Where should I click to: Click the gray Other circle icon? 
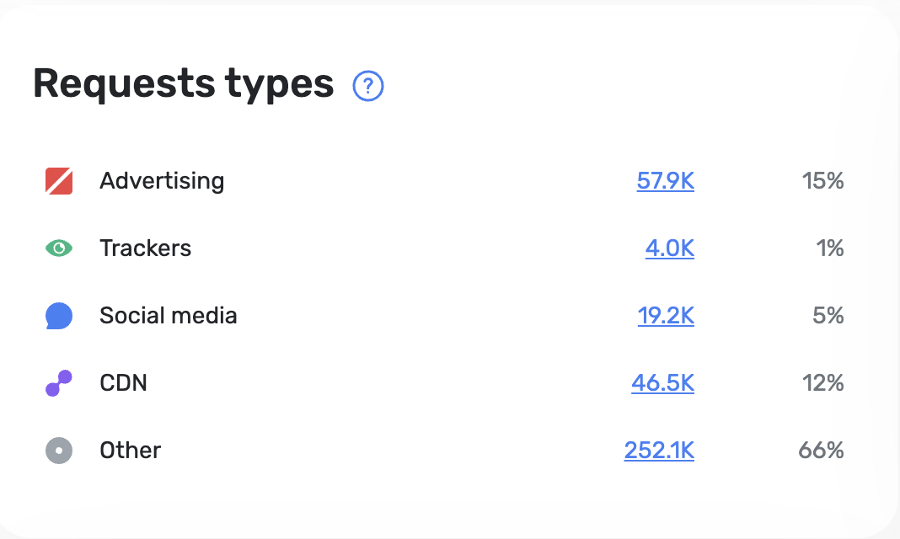click(x=59, y=451)
